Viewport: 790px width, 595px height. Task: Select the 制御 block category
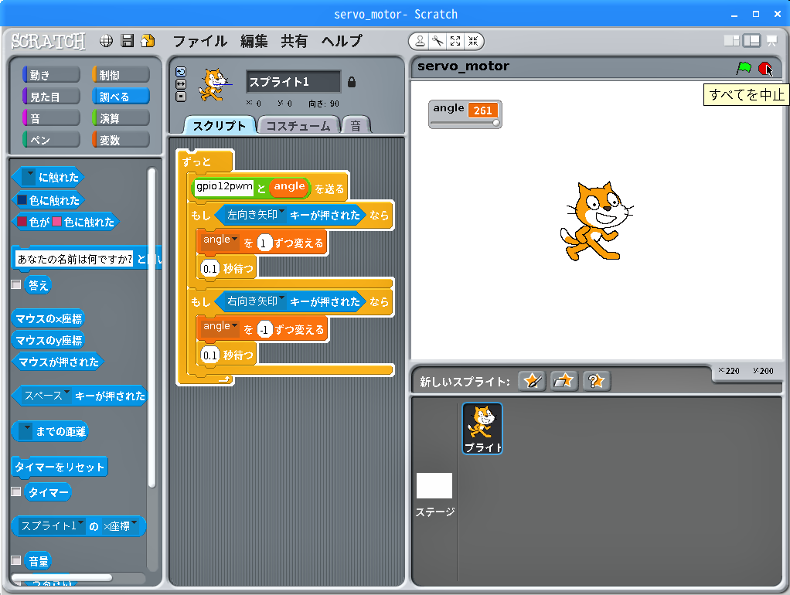coord(121,75)
